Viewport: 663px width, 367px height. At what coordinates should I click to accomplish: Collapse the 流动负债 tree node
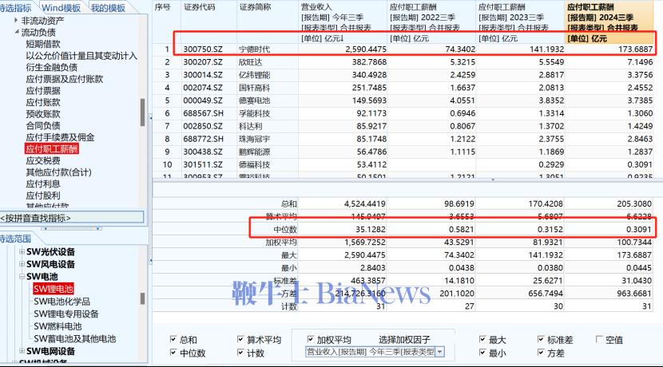point(18,33)
